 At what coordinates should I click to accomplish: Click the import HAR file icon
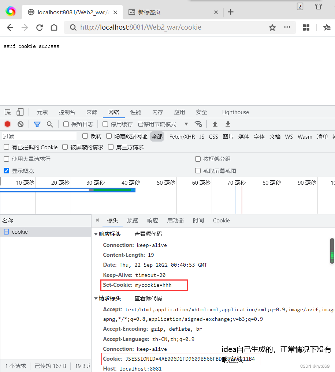click(x=215, y=124)
